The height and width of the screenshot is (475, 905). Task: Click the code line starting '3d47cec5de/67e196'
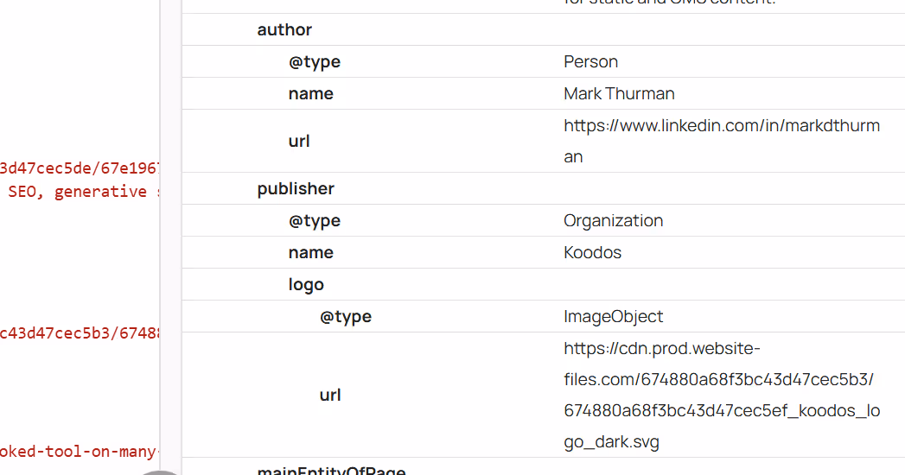tap(79, 168)
